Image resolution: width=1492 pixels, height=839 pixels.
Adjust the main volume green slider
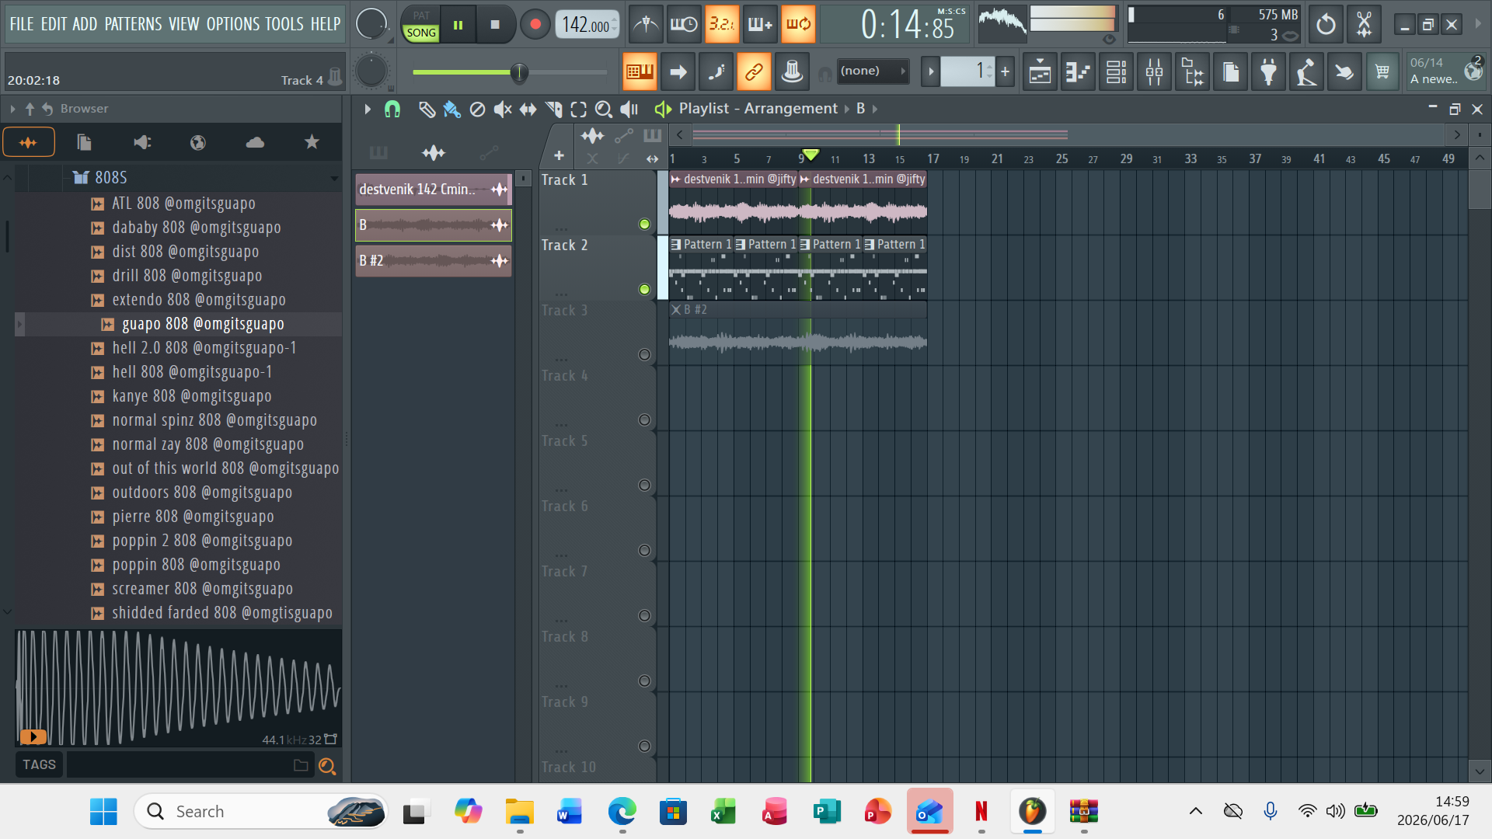(510, 72)
